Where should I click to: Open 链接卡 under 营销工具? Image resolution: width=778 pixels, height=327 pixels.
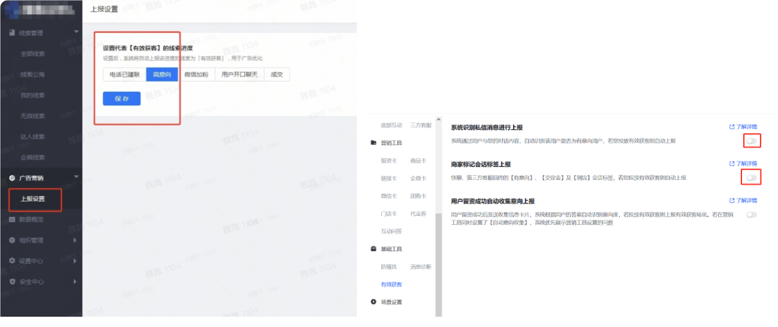coord(389,178)
